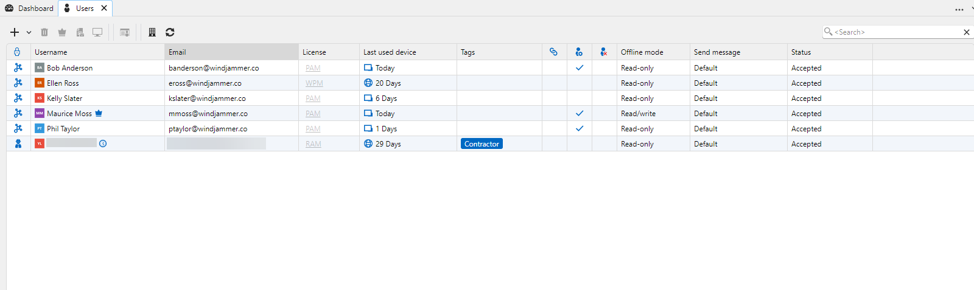Sort by the Username column header
This screenshot has height=290, width=974.
tap(97, 52)
